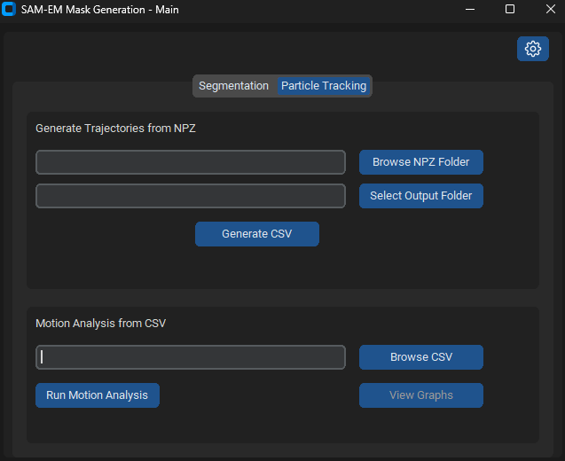Viewport: 565px width, 461px height.
Task: Generate CSV from the NPZ trajectories
Action: click(x=256, y=234)
